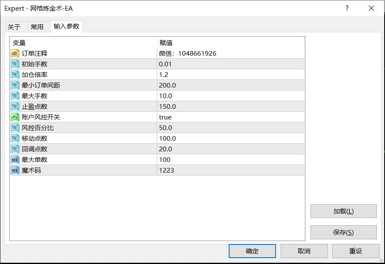This screenshot has width=385, height=264.
Task: Click the boolean icon beside 账户风控开关
Action: click(15, 117)
